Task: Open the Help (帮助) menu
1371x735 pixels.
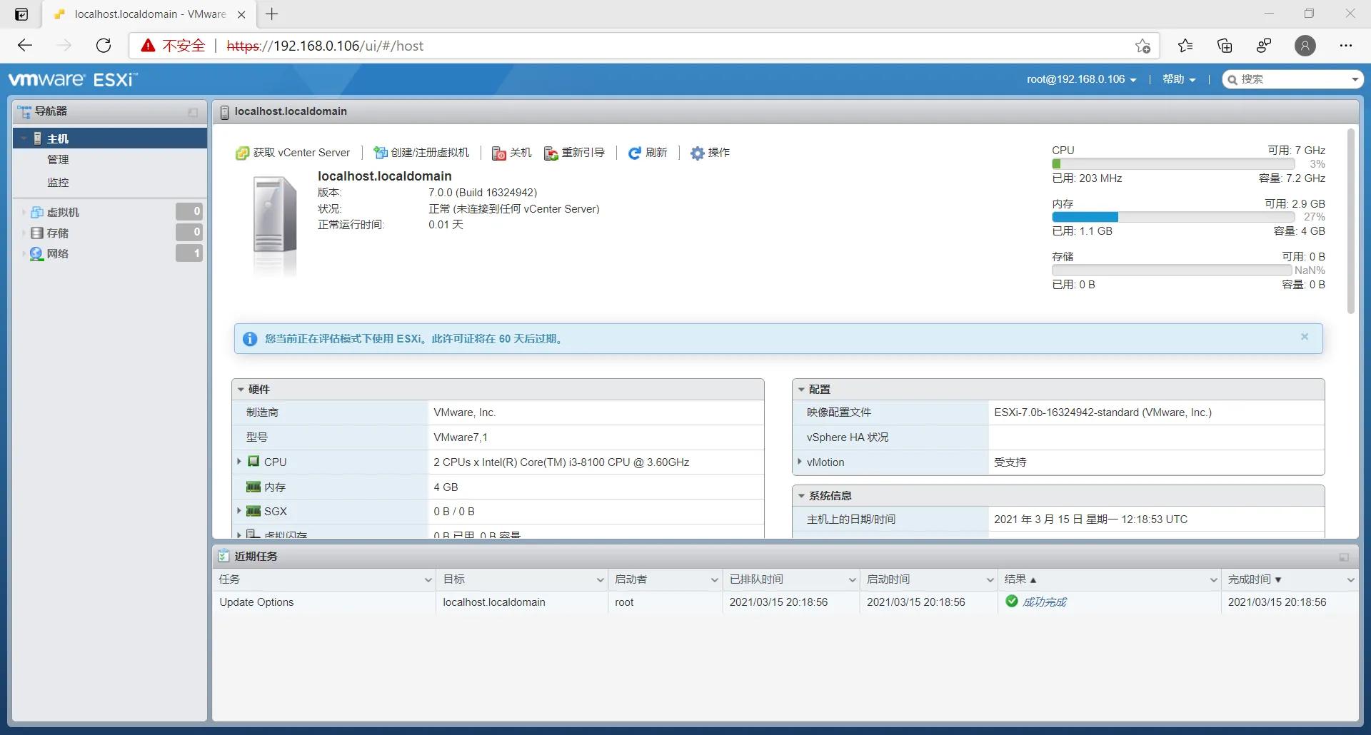Action: pos(1179,79)
